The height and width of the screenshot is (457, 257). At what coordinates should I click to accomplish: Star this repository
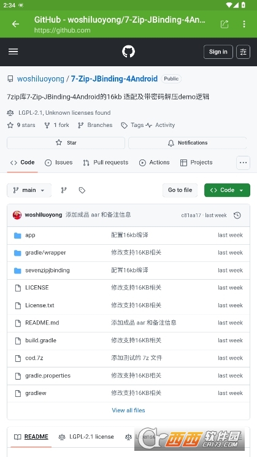66,143
